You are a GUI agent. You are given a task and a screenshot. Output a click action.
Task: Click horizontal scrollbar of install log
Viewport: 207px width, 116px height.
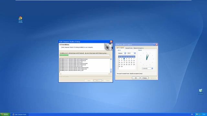(x=85, y=73)
